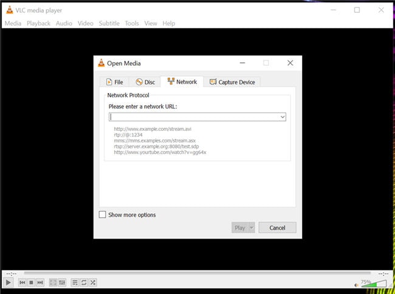Skip to next media track
This screenshot has height=294, width=395.
point(40,282)
